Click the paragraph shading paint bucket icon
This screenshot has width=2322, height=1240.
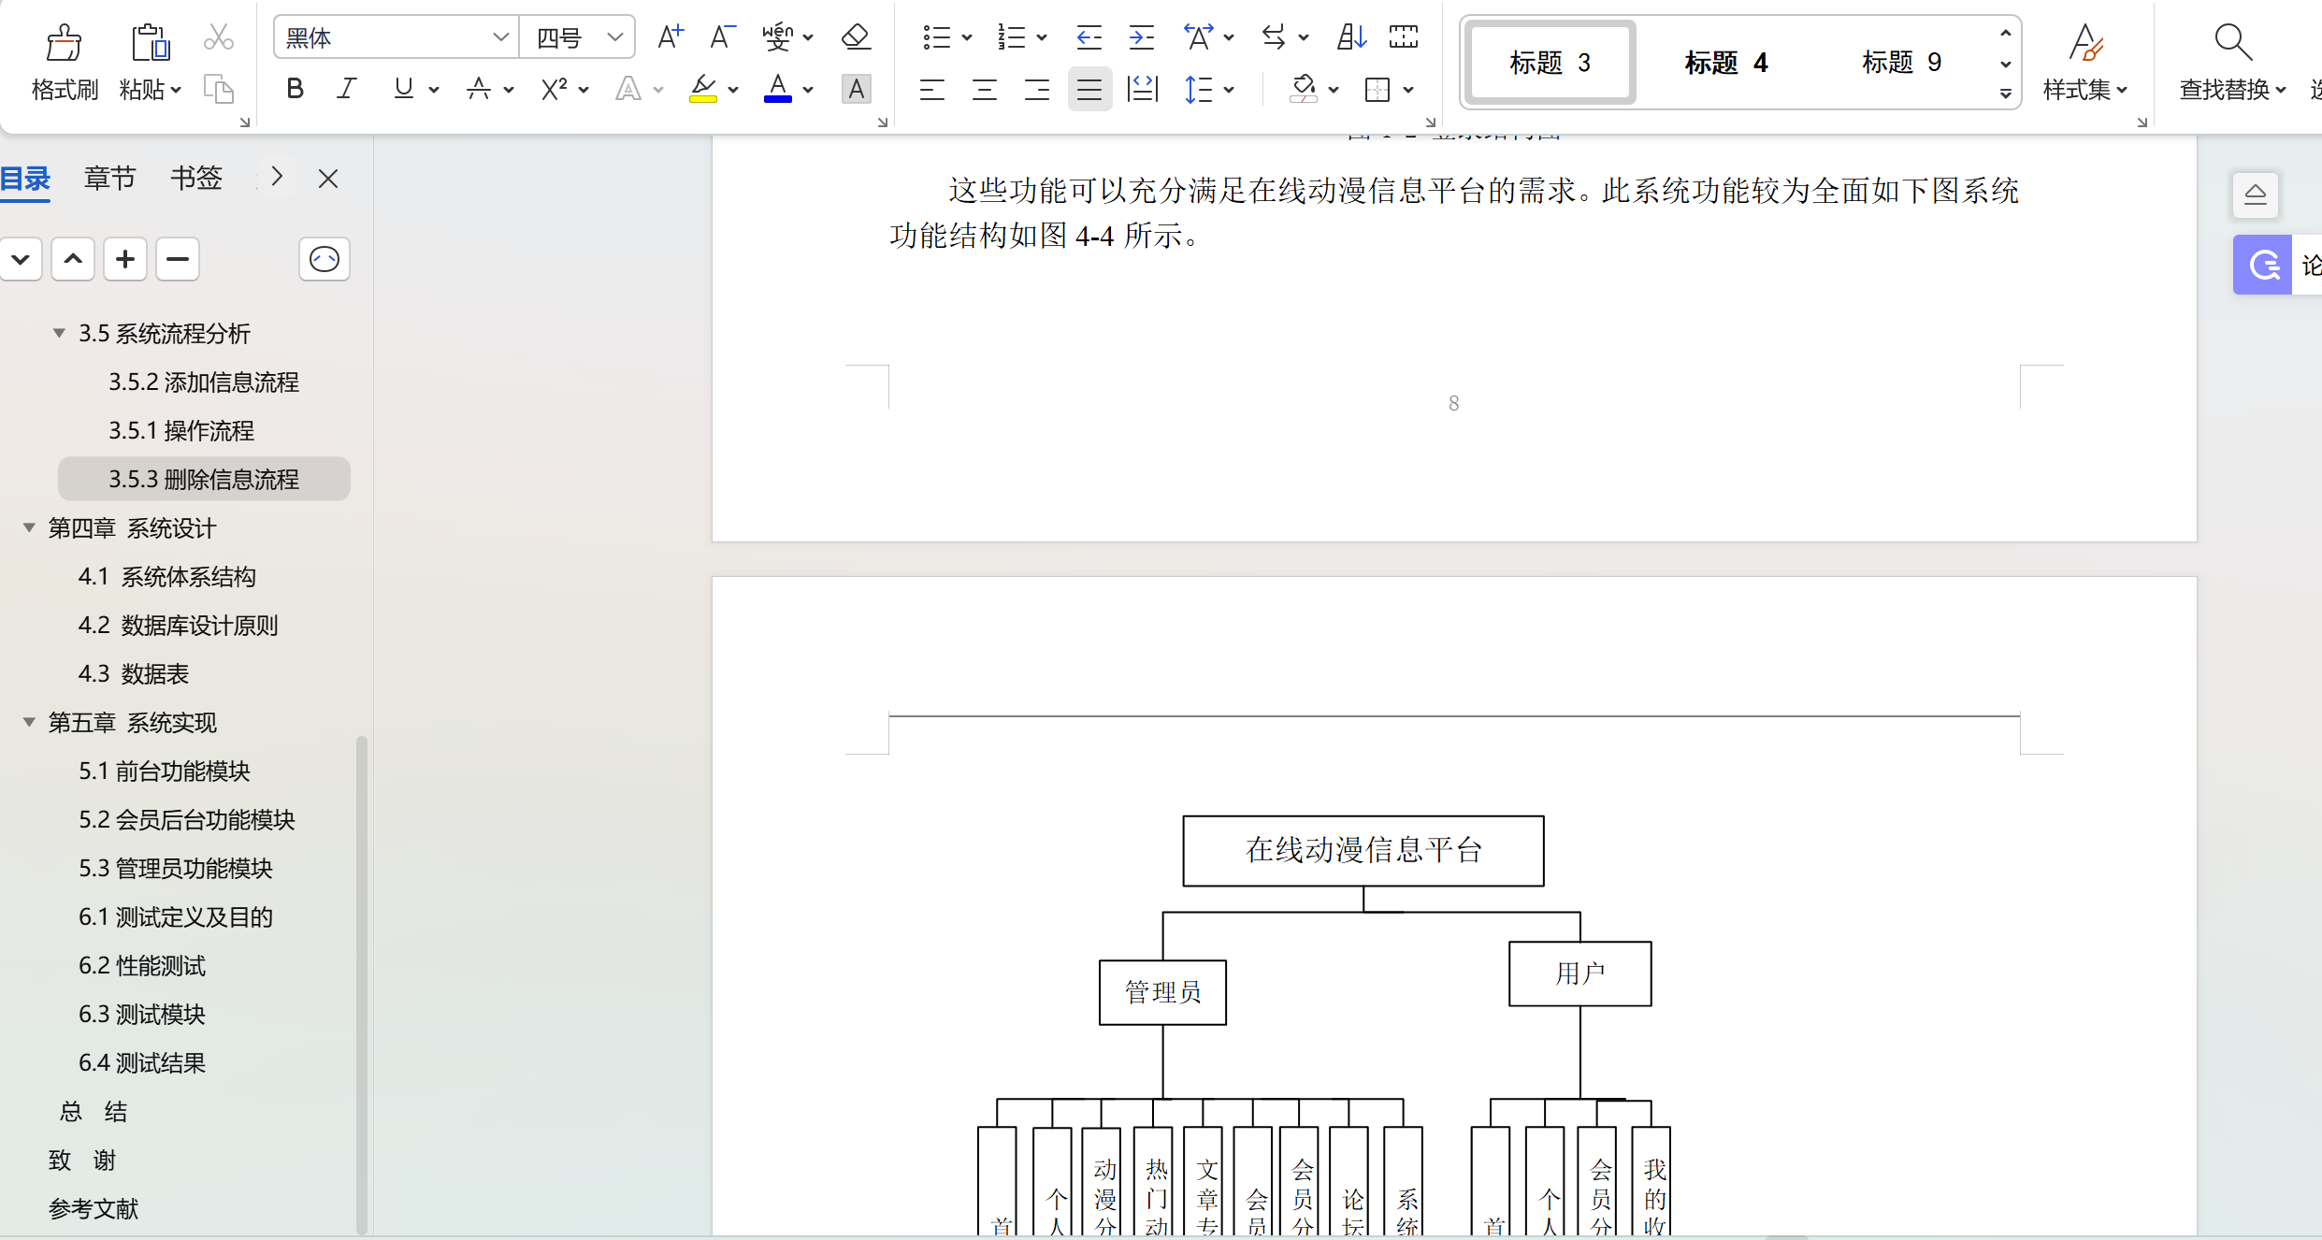pos(1304,90)
